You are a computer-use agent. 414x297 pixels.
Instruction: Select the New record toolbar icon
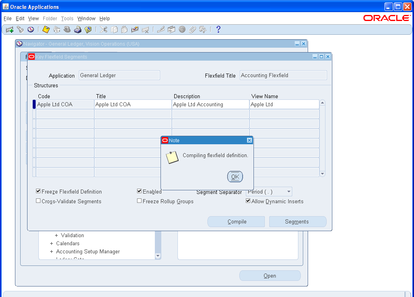(x=9, y=29)
